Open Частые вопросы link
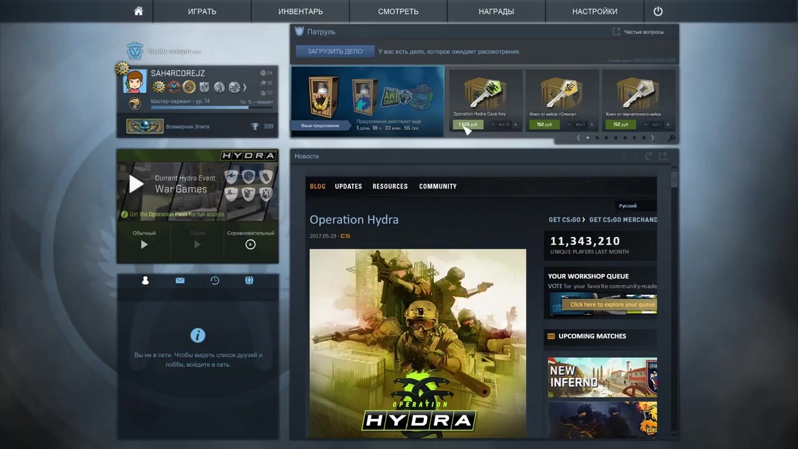This screenshot has height=449, width=798. [639, 32]
